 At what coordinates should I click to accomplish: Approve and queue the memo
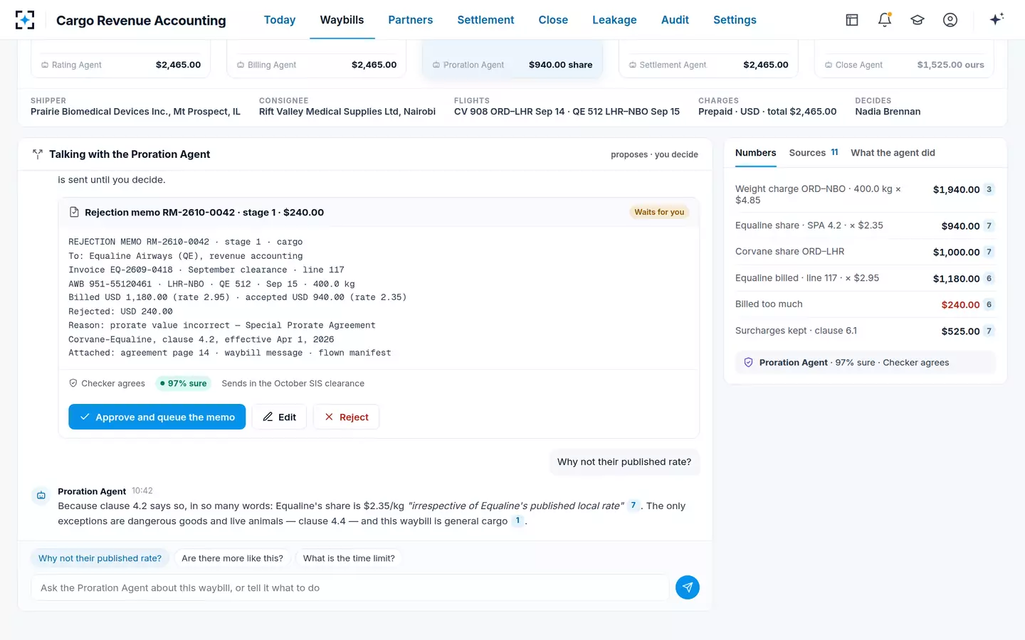157,417
